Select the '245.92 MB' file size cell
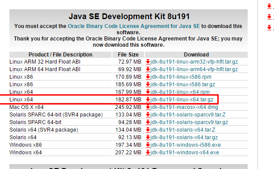This screenshot has width=274, height=169. tap(128, 107)
